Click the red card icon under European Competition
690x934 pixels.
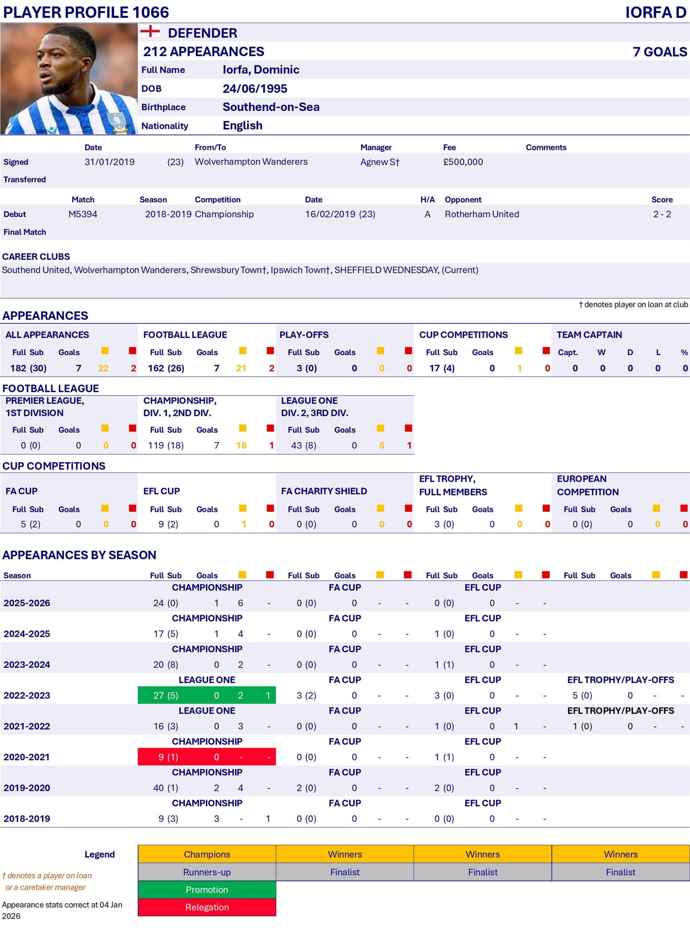coord(684,508)
